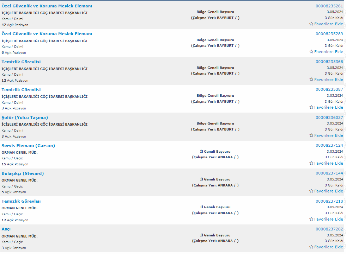
Task: Select the '15 Açık Pozisyon' text
Action: 15,164
